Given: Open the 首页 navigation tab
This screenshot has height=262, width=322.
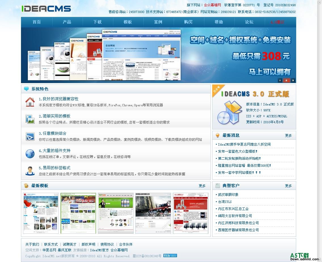Looking at the screenshot, I should click(x=37, y=22).
